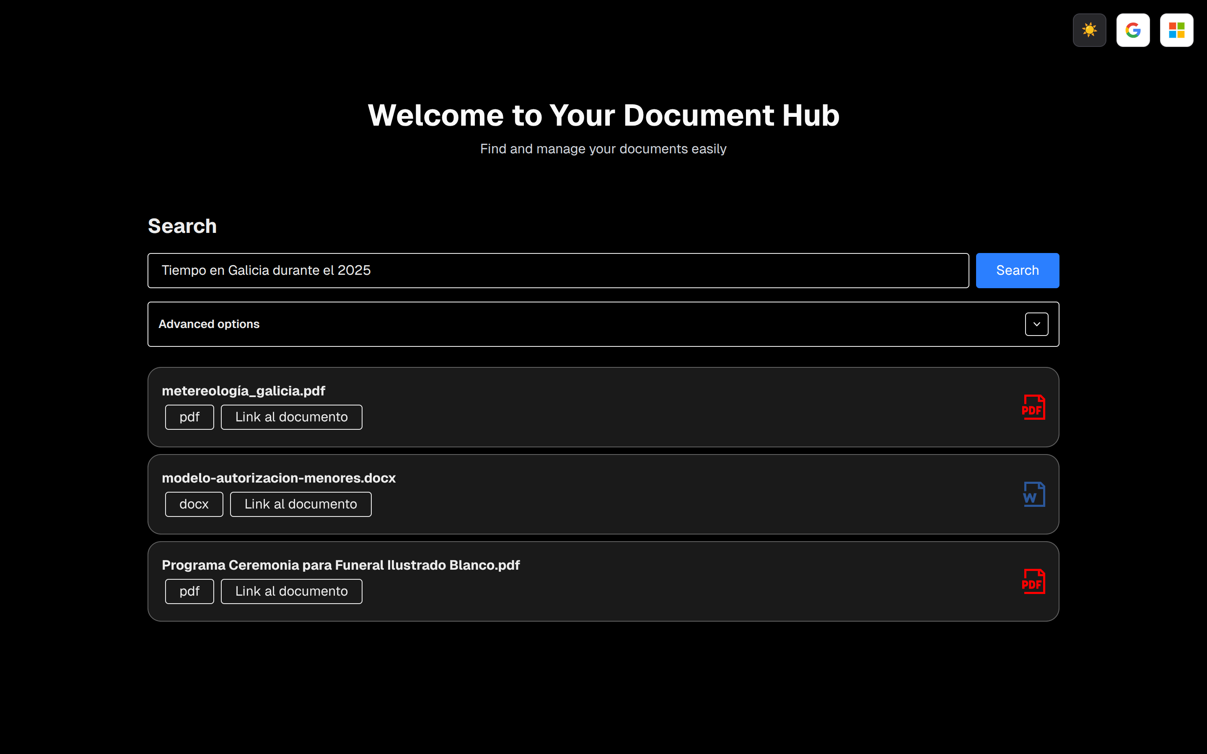This screenshot has width=1207, height=754.
Task: Click the Google sign-in icon
Action: [x=1133, y=30]
